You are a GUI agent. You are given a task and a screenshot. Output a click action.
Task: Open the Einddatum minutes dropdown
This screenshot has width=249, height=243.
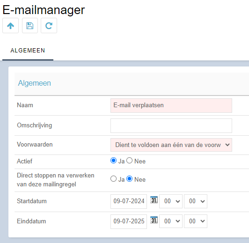pos(196,221)
